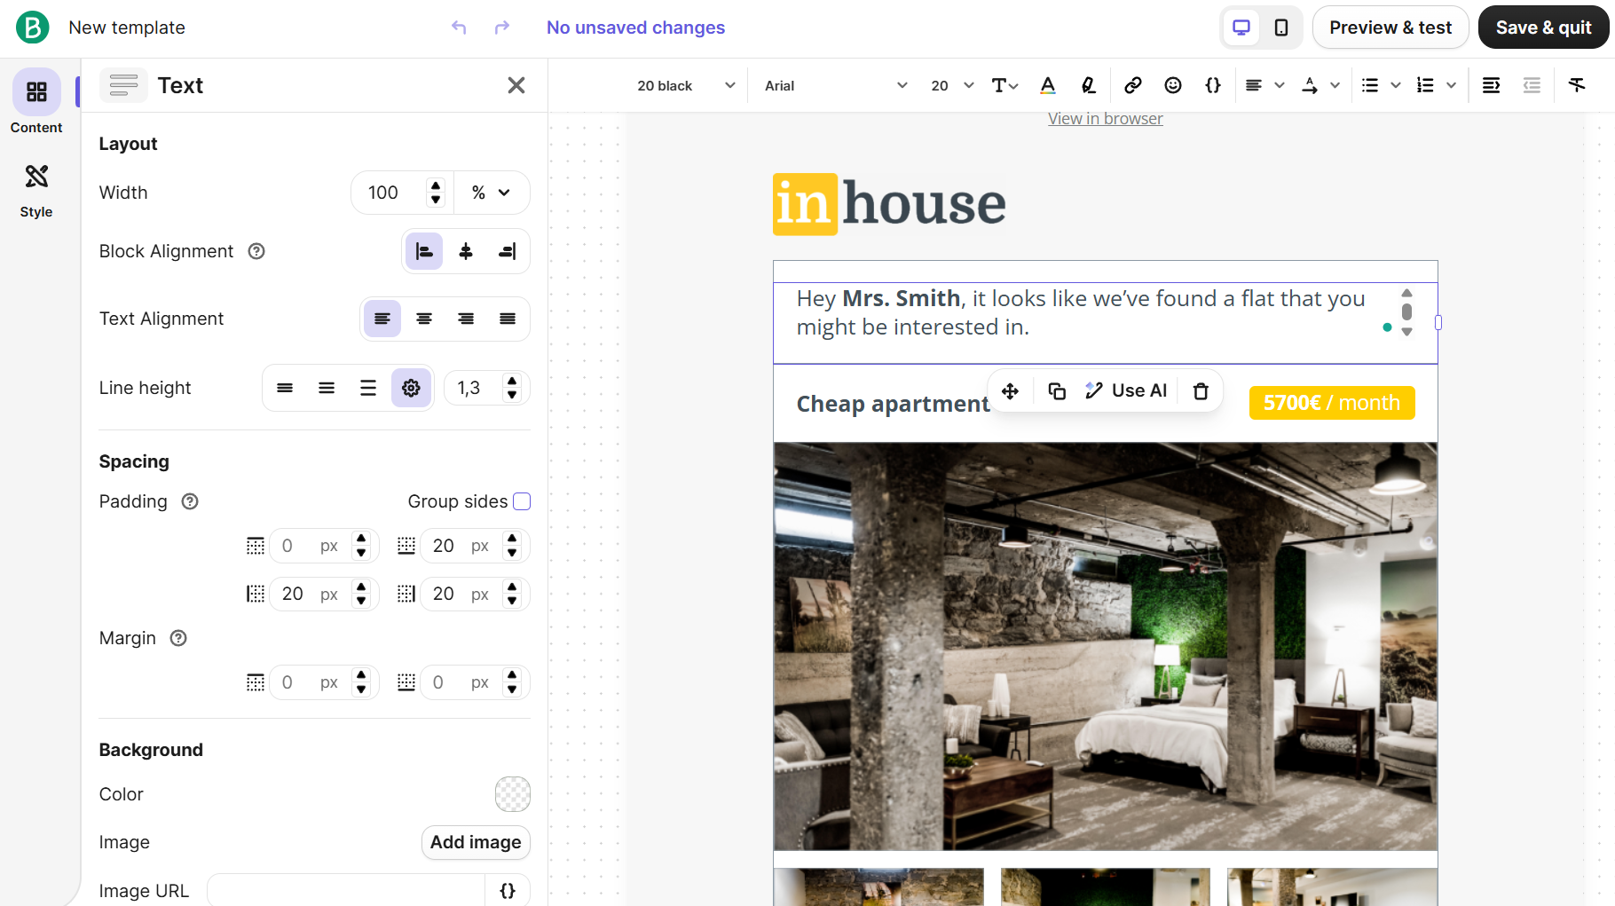The image size is (1615, 906).
Task: Set text alignment to center
Action: (x=424, y=319)
